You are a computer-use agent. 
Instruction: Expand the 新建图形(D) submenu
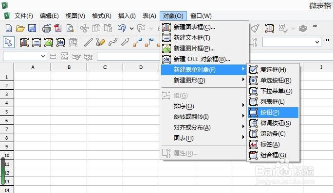pyautogui.click(x=203, y=80)
